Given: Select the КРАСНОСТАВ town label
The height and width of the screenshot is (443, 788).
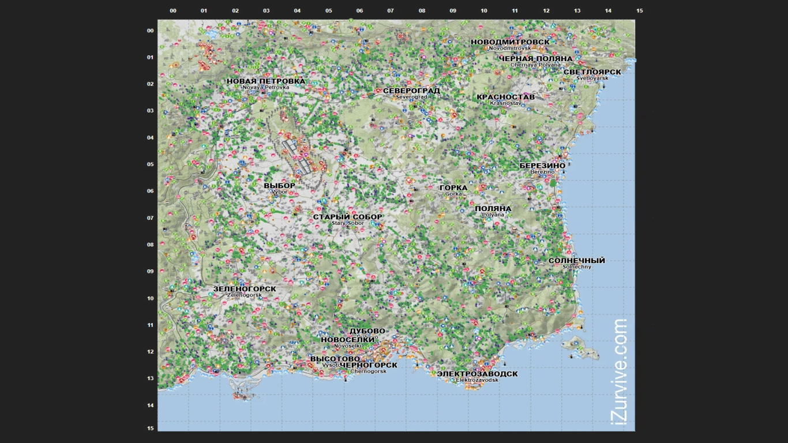Looking at the screenshot, I should [x=506, y=97].
